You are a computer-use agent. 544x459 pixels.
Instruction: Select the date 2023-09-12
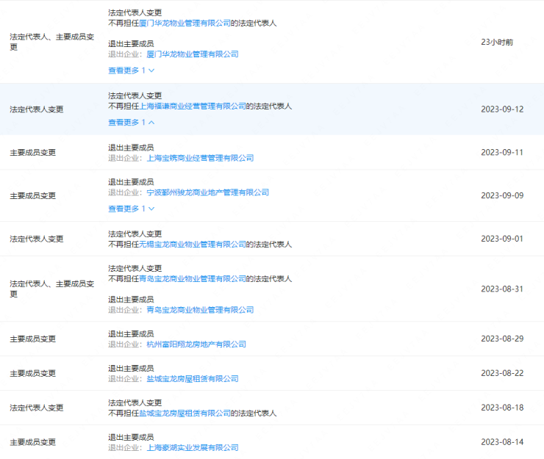click(x=502, y=109)
